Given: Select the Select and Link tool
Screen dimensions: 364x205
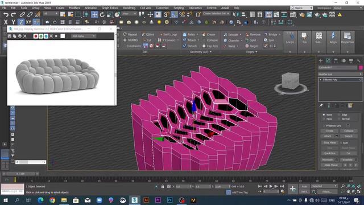Looking at the screenshot, I should click(x=22, y=15).
